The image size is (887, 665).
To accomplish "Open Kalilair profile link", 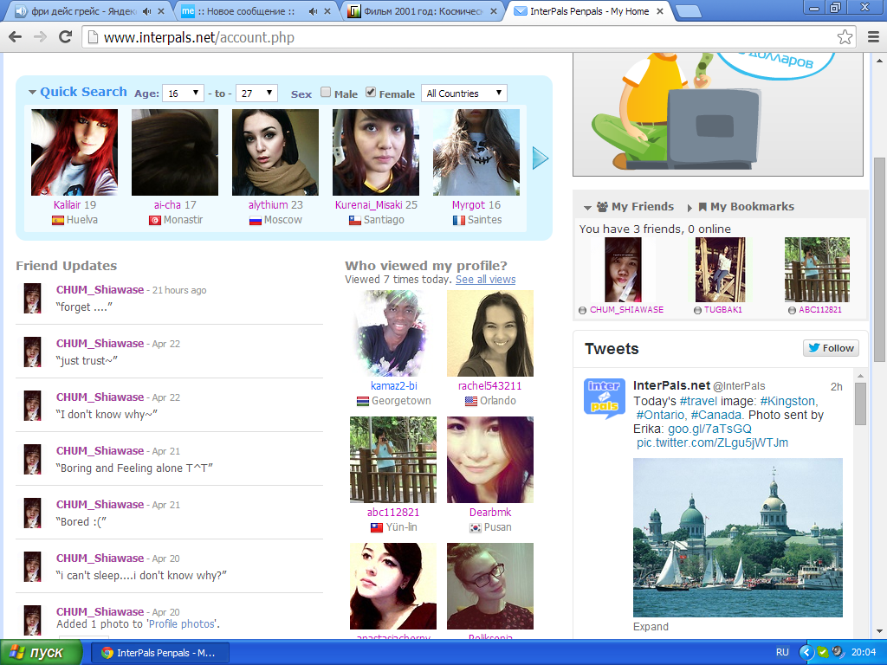I will [68, 204].
